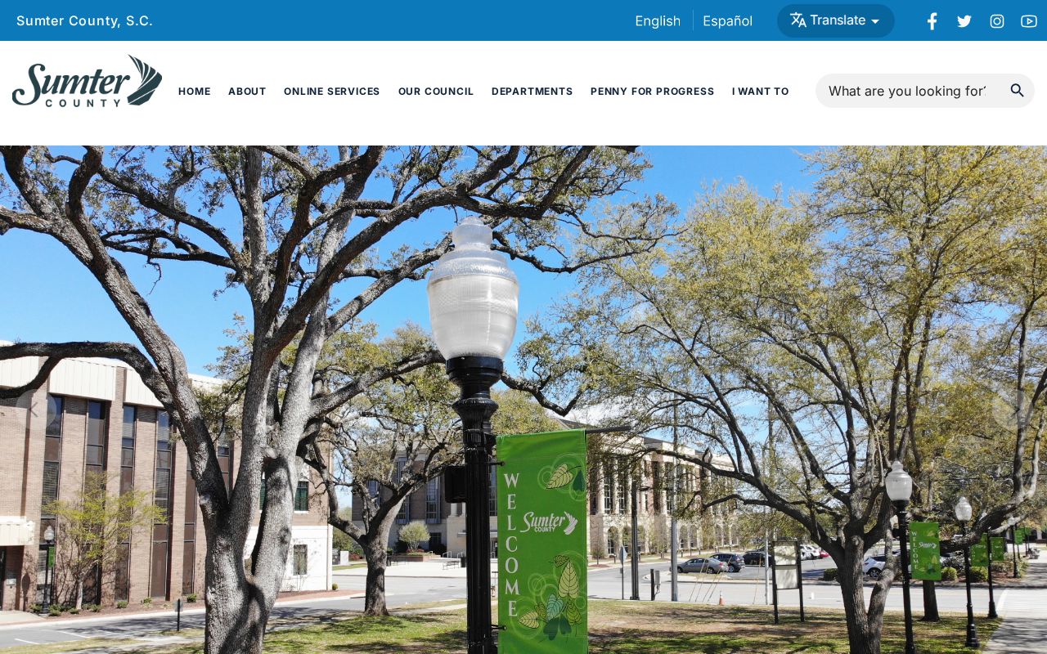Open the Departments menu
Screen dimensions: 1047x654
tap(532, 92)
